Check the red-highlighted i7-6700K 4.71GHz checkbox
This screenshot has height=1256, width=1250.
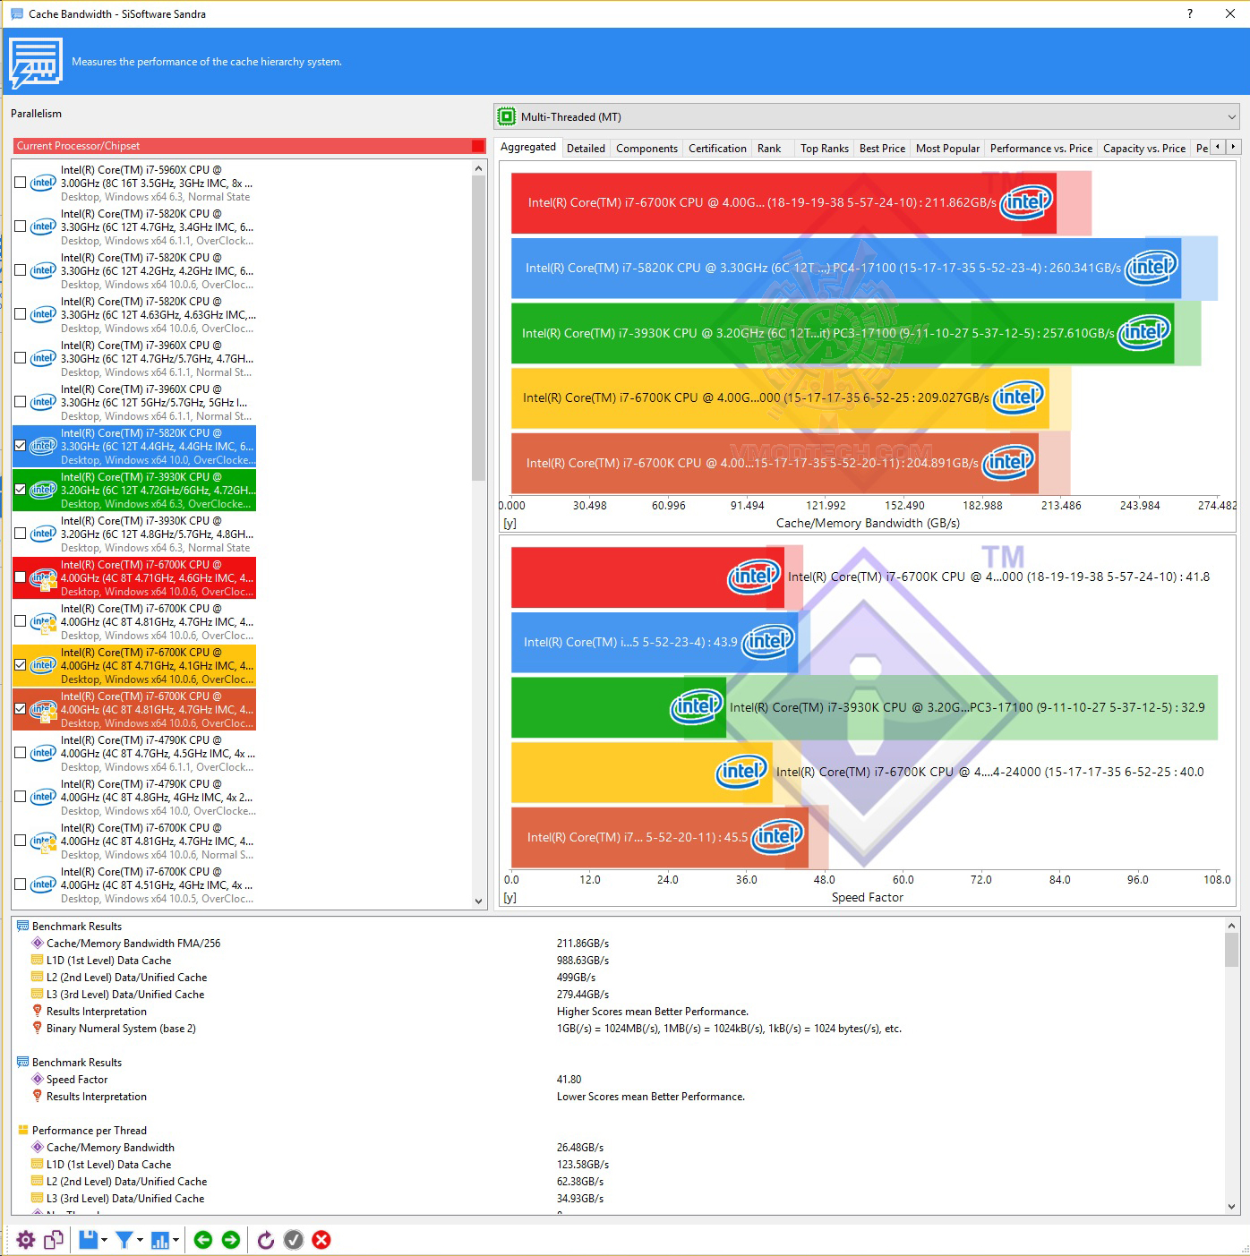[20, 577]
